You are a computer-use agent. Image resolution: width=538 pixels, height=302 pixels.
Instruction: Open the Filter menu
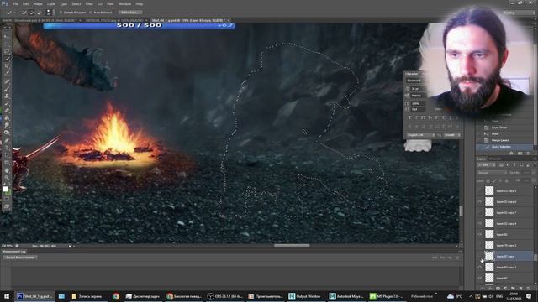click(89, 3)
